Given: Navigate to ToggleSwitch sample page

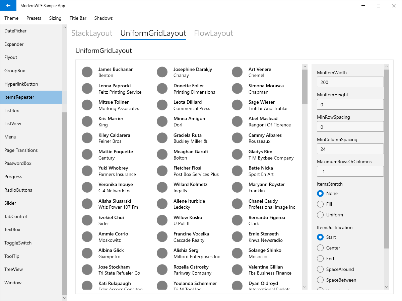Looking at the screenshot, I should coord(31,243).
